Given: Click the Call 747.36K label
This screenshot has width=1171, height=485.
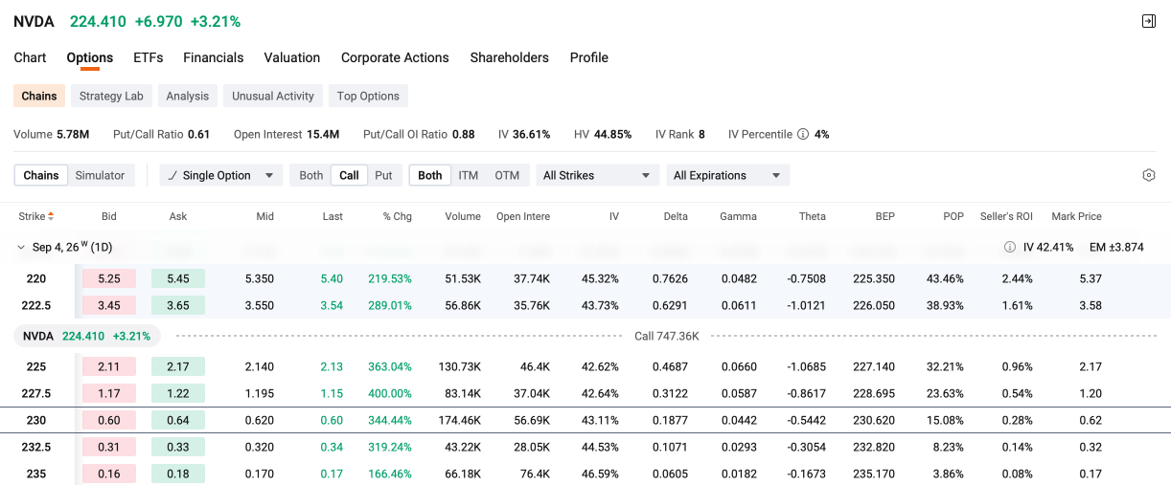Looking at the screenshot, I should click(x=667, y=336).
